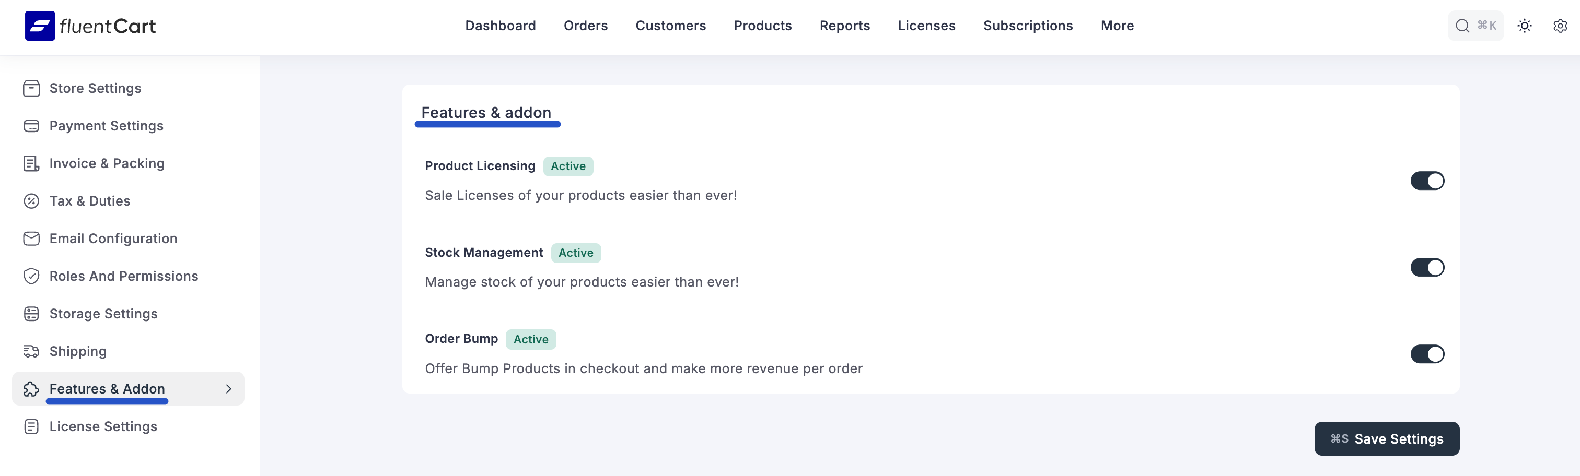Open the More menu
Screen dimensions: 1580x476
coord(1117,26)
